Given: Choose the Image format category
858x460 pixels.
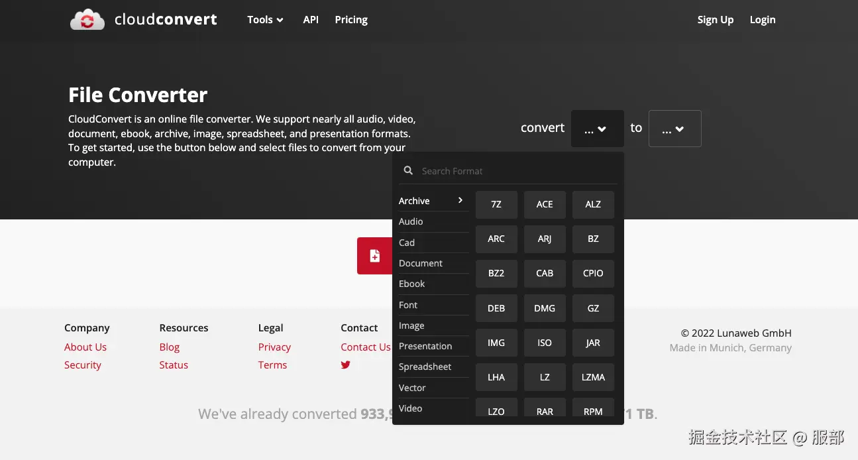Looking at the screenshot, I should coord(411,325).
